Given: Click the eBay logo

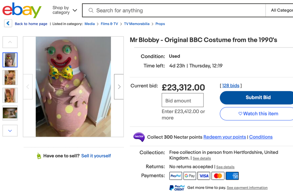Looking at the screenshot, I should [22, 10].
